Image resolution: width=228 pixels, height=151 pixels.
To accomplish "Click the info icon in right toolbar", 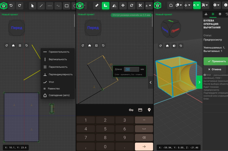I will [x=226, y=5].
